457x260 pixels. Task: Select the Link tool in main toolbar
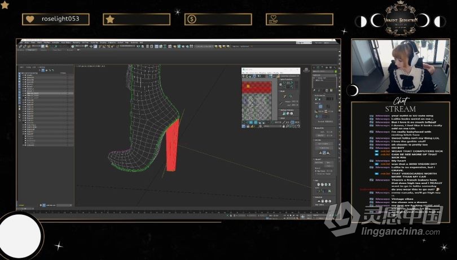click(20, 46)
